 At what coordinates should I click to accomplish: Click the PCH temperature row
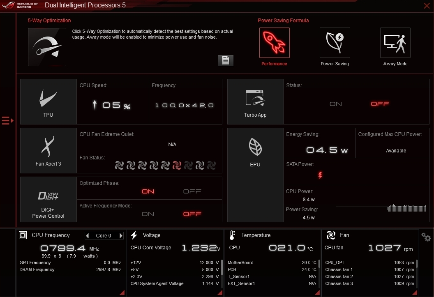point(272,269)
